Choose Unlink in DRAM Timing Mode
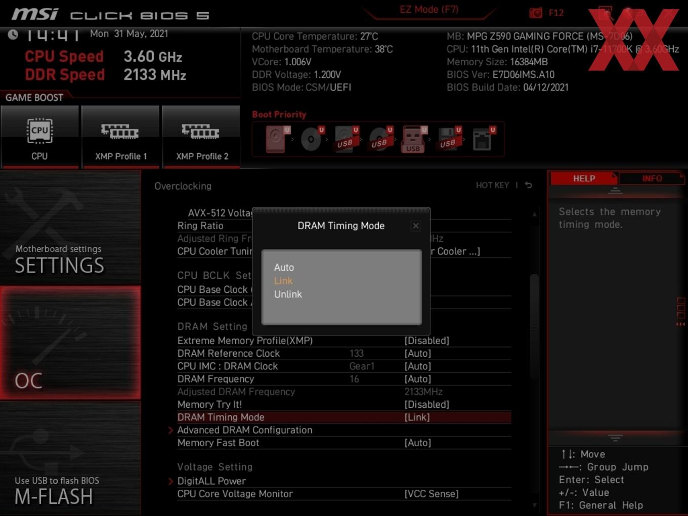Viewport: 688px width, 516px height. [288, 294]
